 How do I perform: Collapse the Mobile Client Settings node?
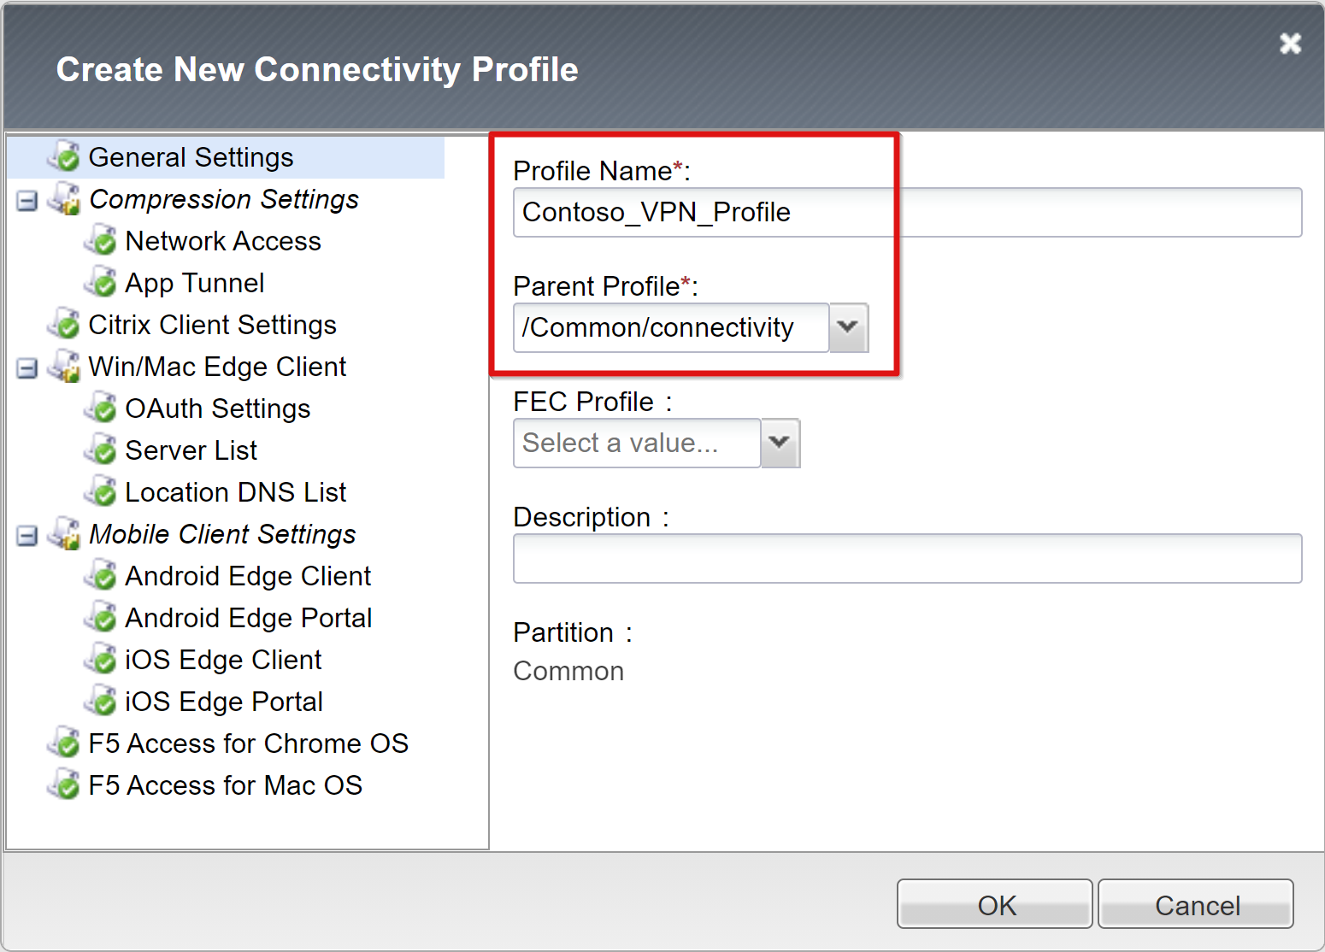(27, 536)
